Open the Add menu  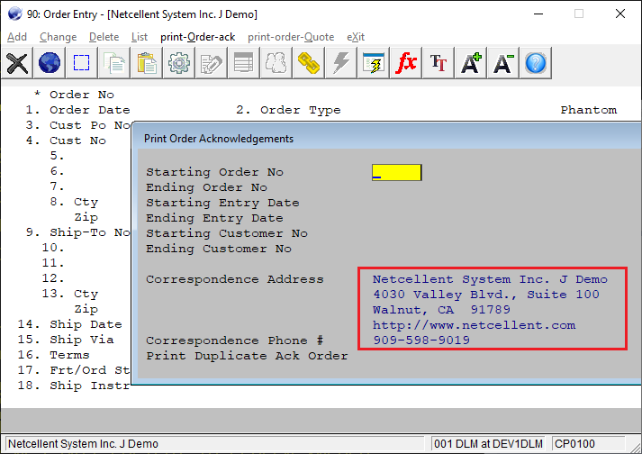tap(17, 37)
